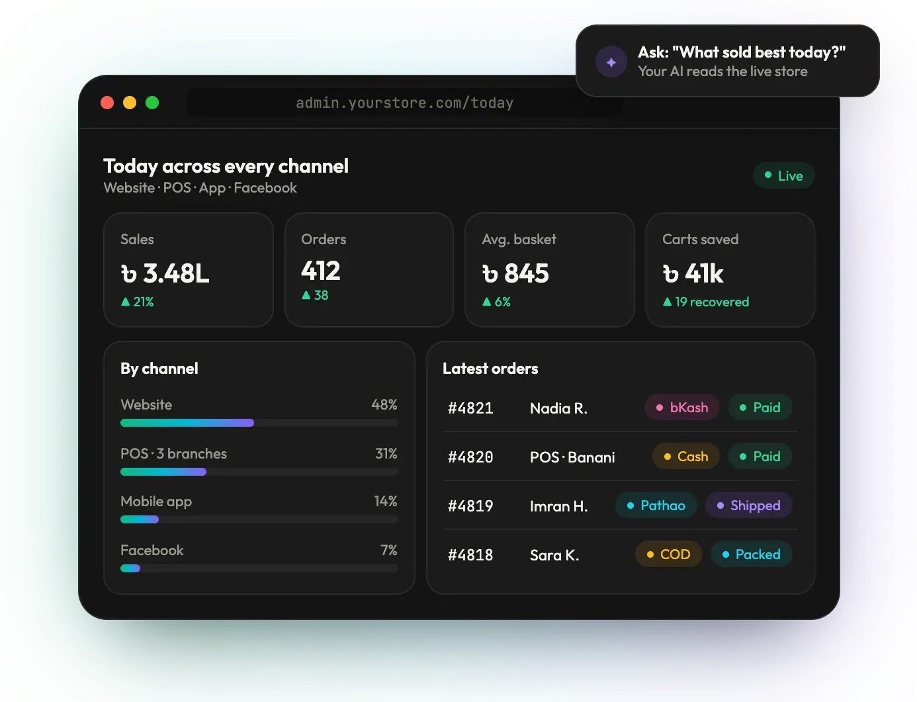Click the Shipped status tag for Imran H.
The width and height of the screenshot is (917, 702).
(749, 505)
